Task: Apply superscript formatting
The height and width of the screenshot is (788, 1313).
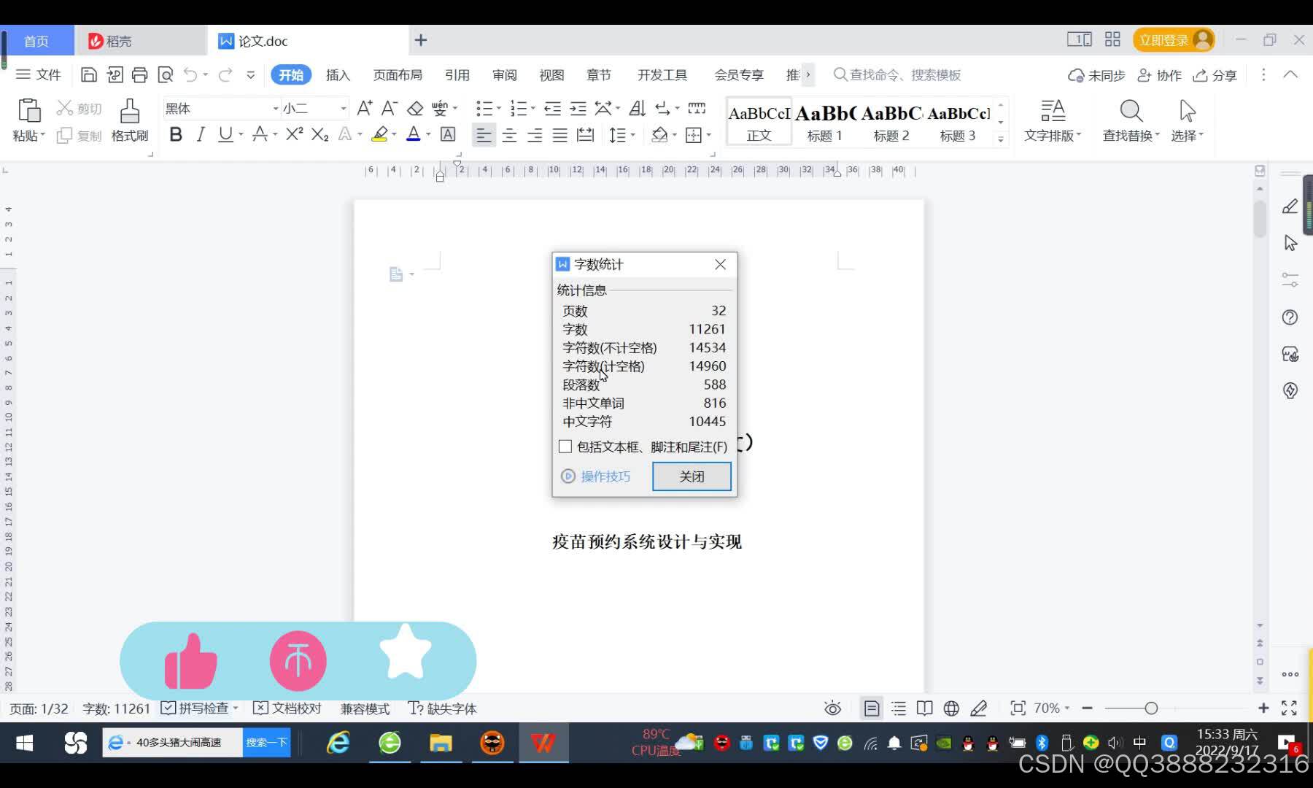Action: (x=293, y=134)
